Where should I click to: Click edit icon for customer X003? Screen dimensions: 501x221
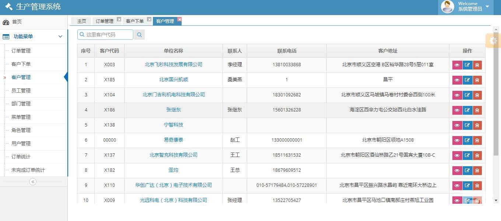pos(467,65)
